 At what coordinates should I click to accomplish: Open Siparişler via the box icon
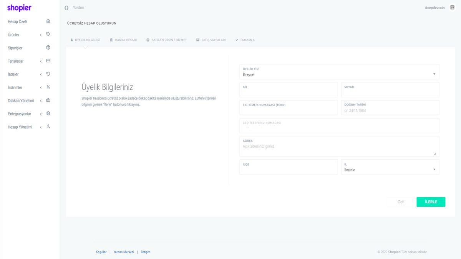tap(48, 48)
